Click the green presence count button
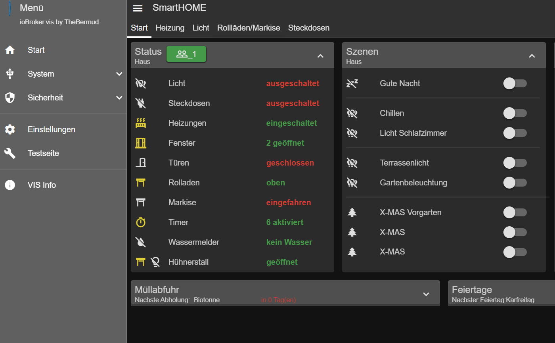 pyautogui.click(x=186, y=54)
